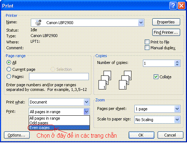Image resolution: width=187 pixels, height=143 pixels.
Task: Select the Current page radio button
Action: (9, 69)
